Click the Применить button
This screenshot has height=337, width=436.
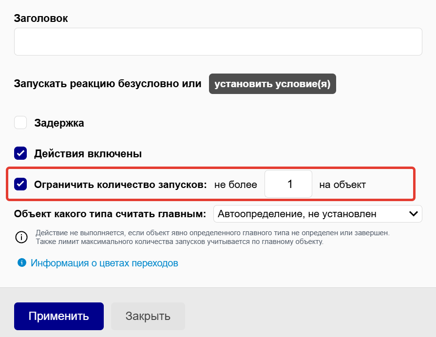tap(59, 316)
